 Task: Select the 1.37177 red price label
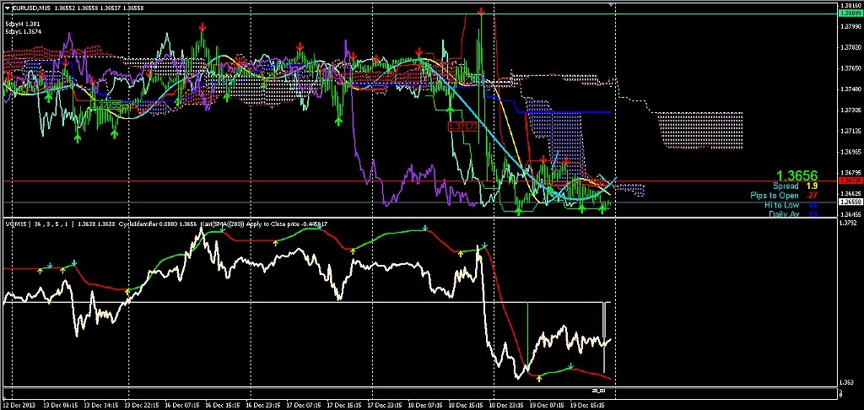click(x=463, y=127)
